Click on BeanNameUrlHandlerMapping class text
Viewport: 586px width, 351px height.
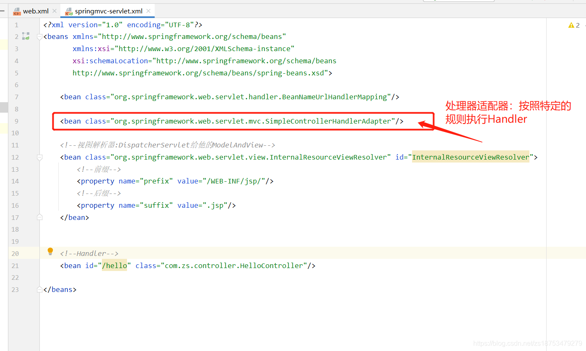click(334, 97)
